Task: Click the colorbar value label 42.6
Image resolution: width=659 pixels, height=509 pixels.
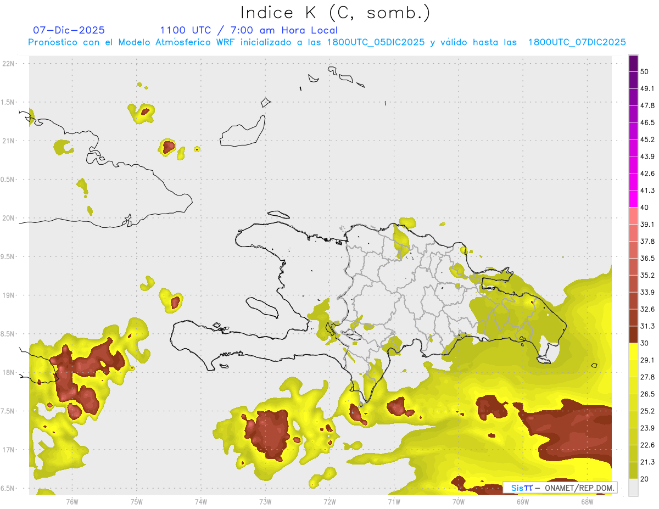Action: pyautogui.click(x=647, y=174)
